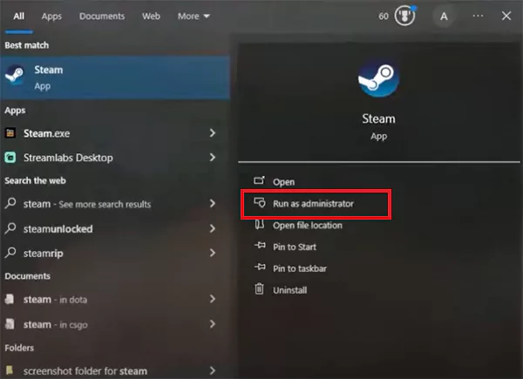This screenshot has height=379, width=523.
Task: Expand the steamunlocked web suggestion arrow
Action: (213, 228)
